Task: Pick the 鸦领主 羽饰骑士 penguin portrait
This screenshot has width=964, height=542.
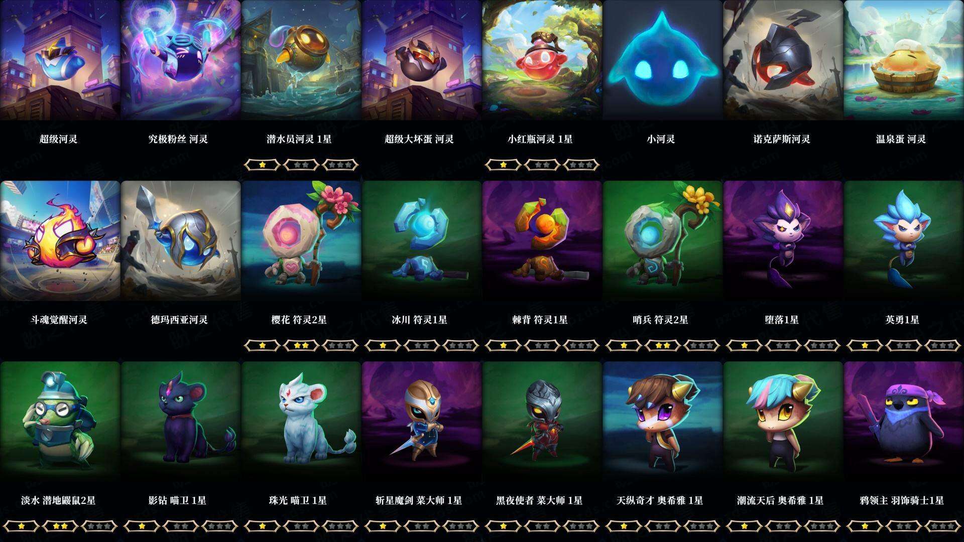Action: pyautogui.click(x=903, y=421)
